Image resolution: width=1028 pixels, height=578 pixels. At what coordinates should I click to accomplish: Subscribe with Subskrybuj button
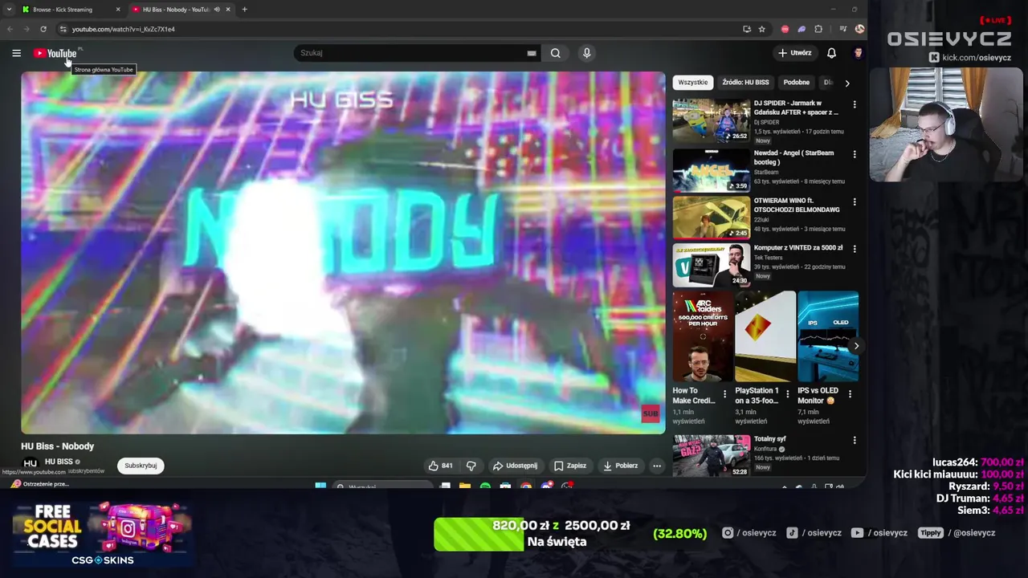[x=141, y=466]
